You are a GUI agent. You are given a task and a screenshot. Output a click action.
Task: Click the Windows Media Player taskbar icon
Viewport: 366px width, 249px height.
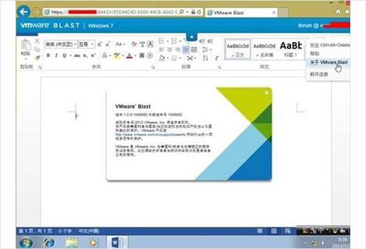[94, 242]
